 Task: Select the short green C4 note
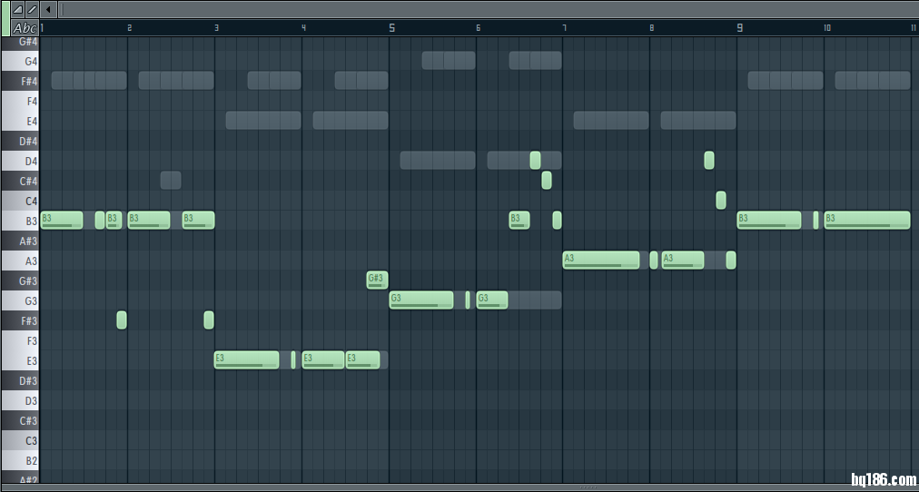(721, 200)
